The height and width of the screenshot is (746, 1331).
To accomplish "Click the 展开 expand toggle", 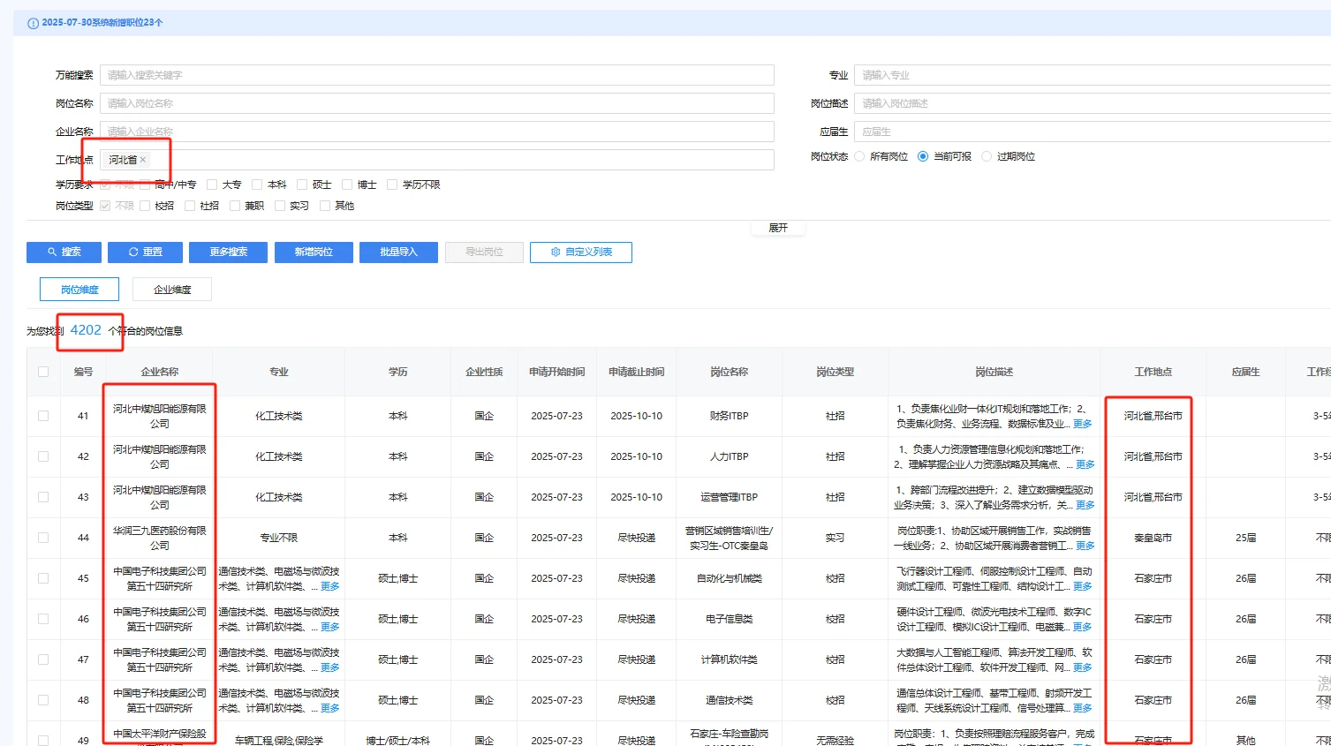I will (x=778, y=228).
